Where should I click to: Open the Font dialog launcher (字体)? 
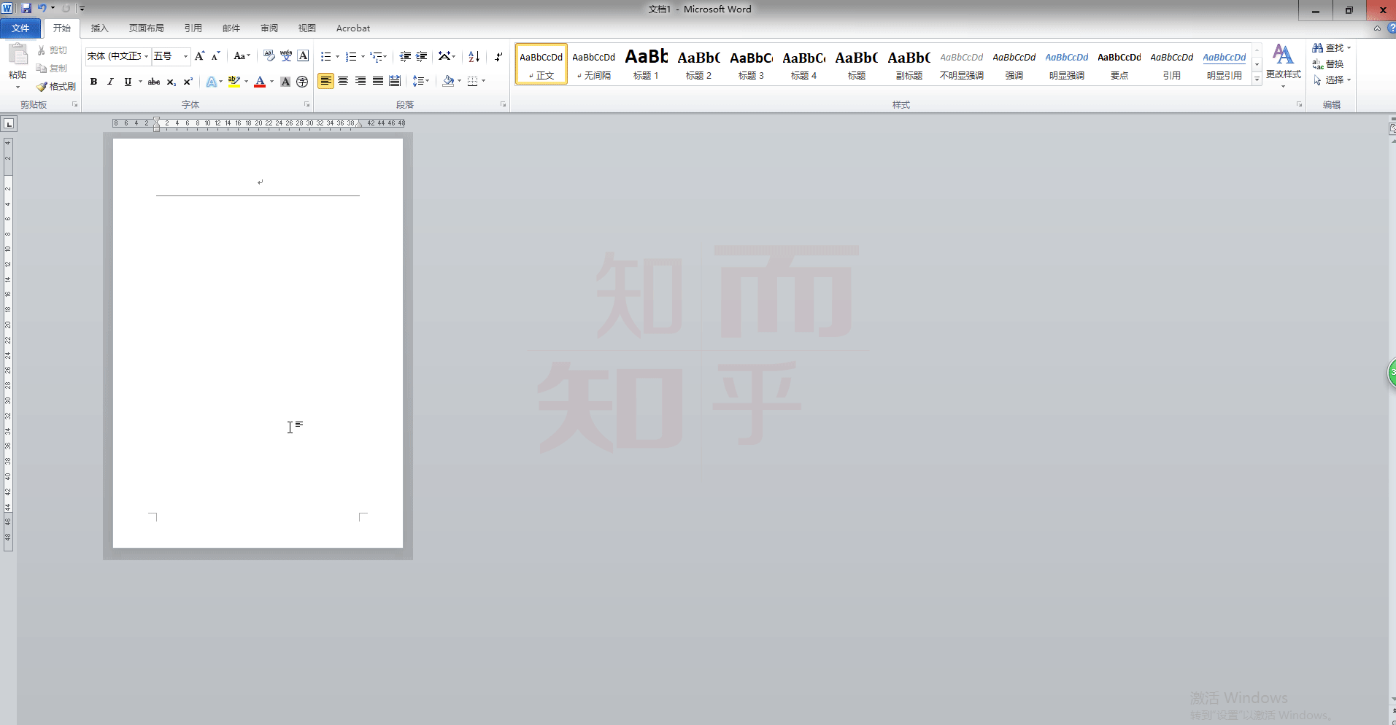click(x=306, y=104)
